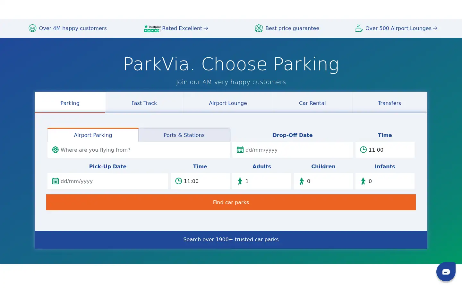
Task: Select the Airport Parking sub-tab
Action: 93,135
